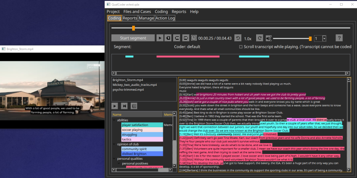Click the code tree horizontal scroll-right arrow

coord(170,170)
